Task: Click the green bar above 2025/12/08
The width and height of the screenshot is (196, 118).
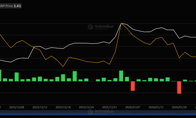Action: pyautogui.click(x=17, y=77)
